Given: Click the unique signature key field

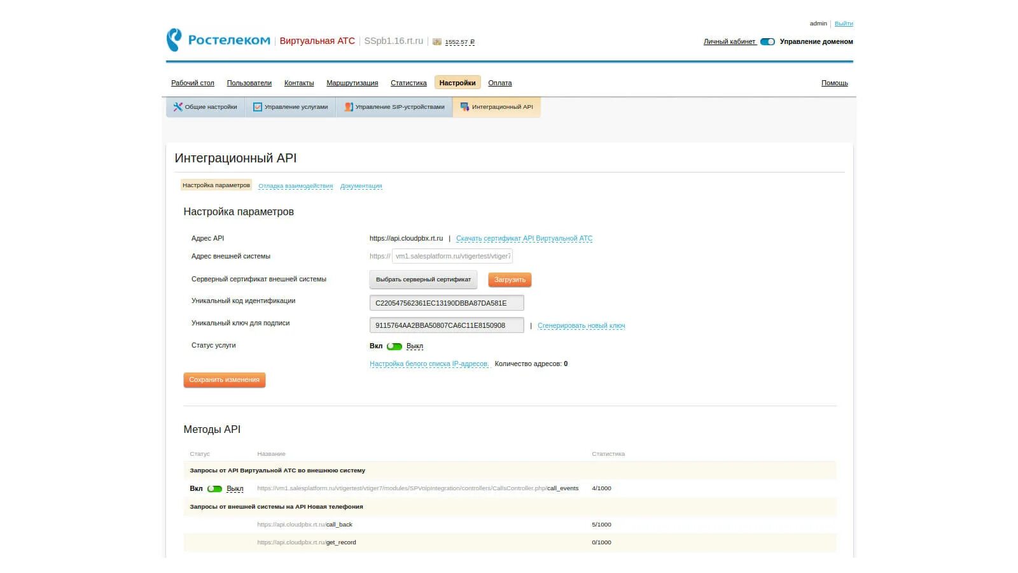Looking at the screenshot, I should (x=447, y=325).
